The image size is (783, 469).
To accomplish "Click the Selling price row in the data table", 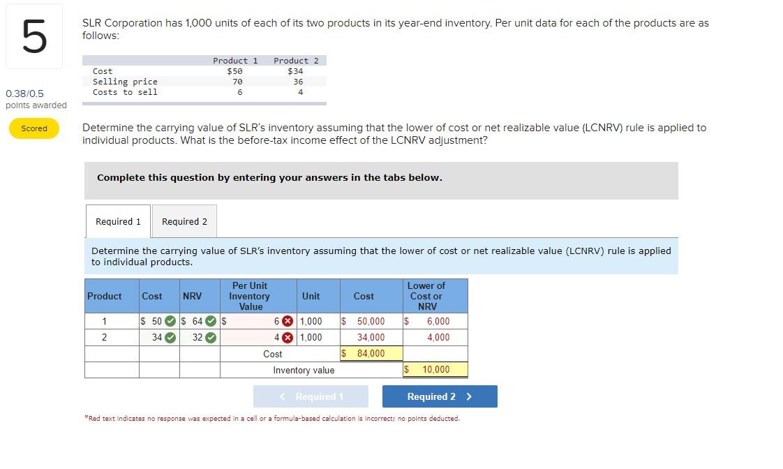I will pos(204,82).
